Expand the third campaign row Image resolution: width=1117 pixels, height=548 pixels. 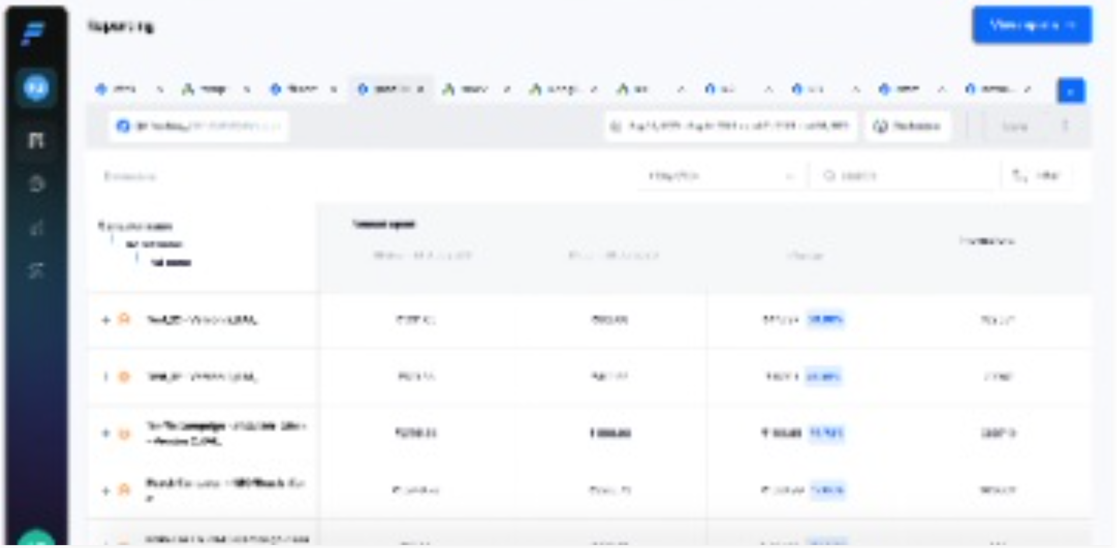coord(106,433)
